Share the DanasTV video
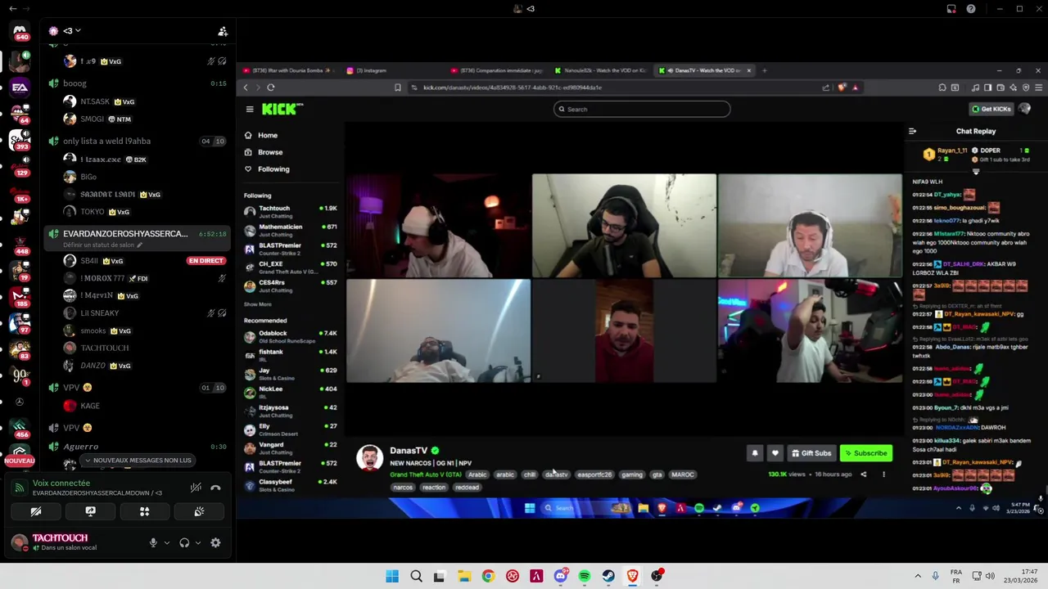Viewport: 1048px width, 589px height. coord(863,474)
